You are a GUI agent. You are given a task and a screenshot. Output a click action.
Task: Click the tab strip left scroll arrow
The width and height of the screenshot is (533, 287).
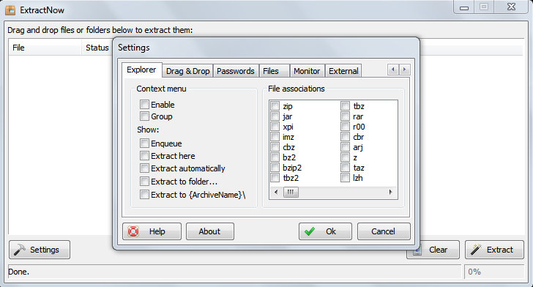[393, 70]
